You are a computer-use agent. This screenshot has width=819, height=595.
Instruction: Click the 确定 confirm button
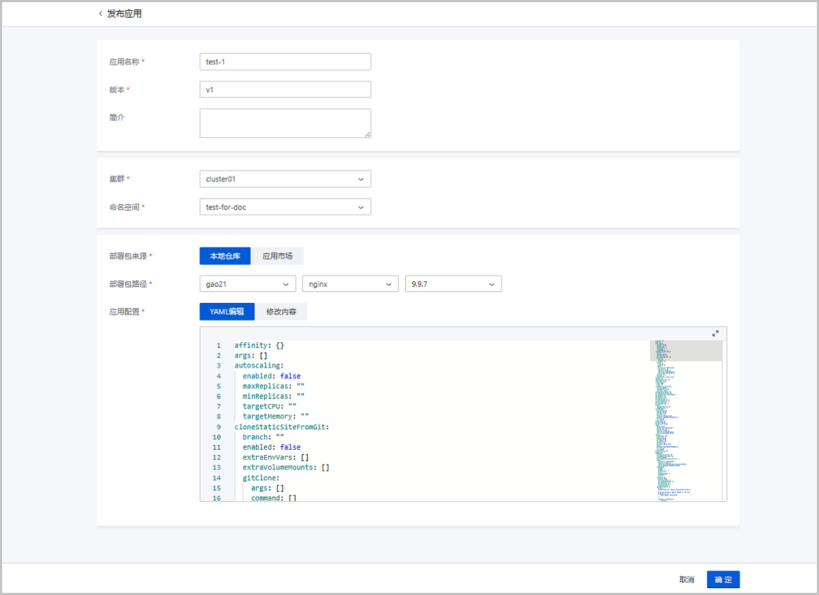[723, 579]
